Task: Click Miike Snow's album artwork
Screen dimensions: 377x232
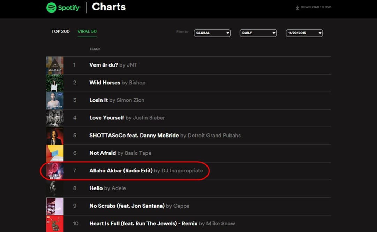Action: coord(55,223)
